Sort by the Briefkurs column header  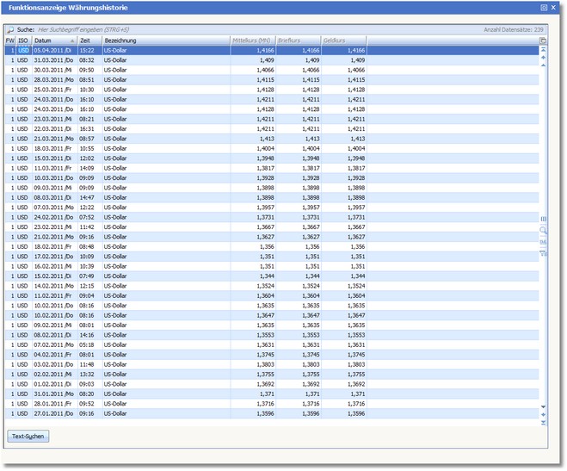click(298, 40)
